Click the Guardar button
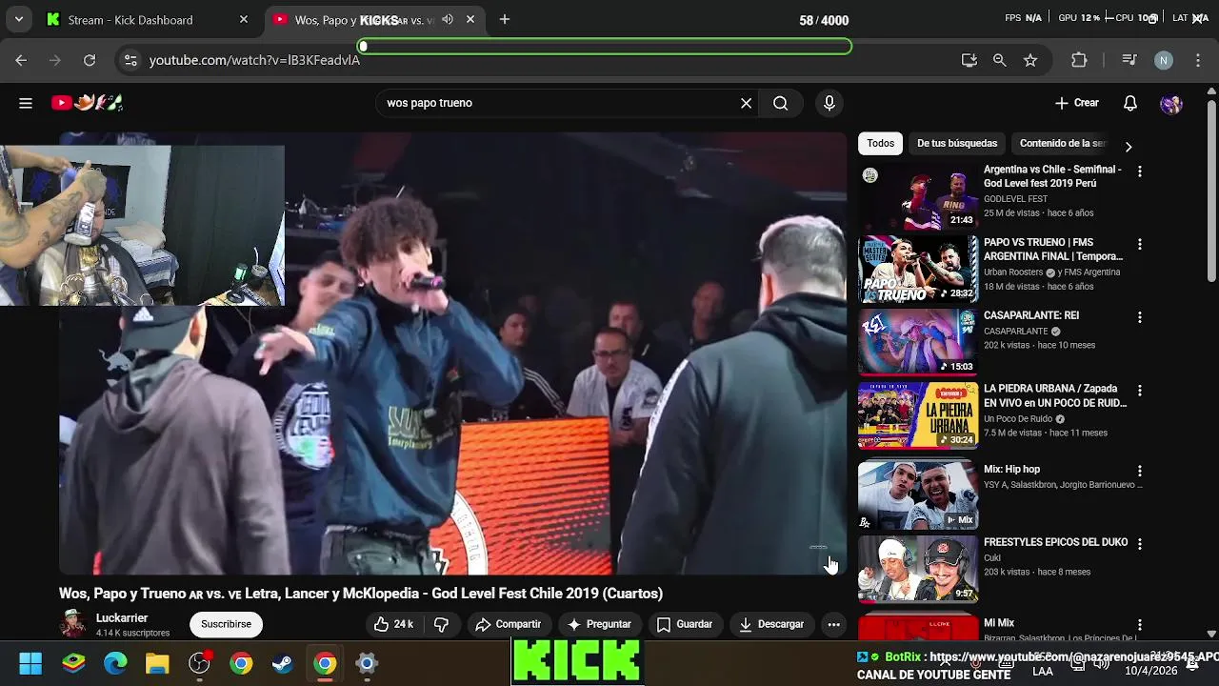1219x686 pixels. coord(685,624)
